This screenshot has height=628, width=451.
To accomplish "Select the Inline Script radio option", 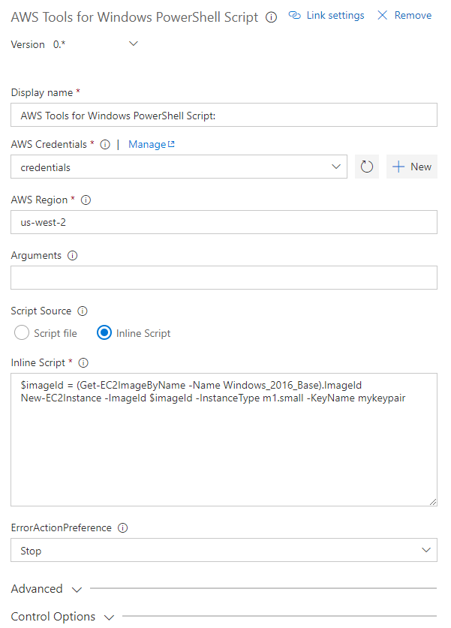I will [104, 333].
